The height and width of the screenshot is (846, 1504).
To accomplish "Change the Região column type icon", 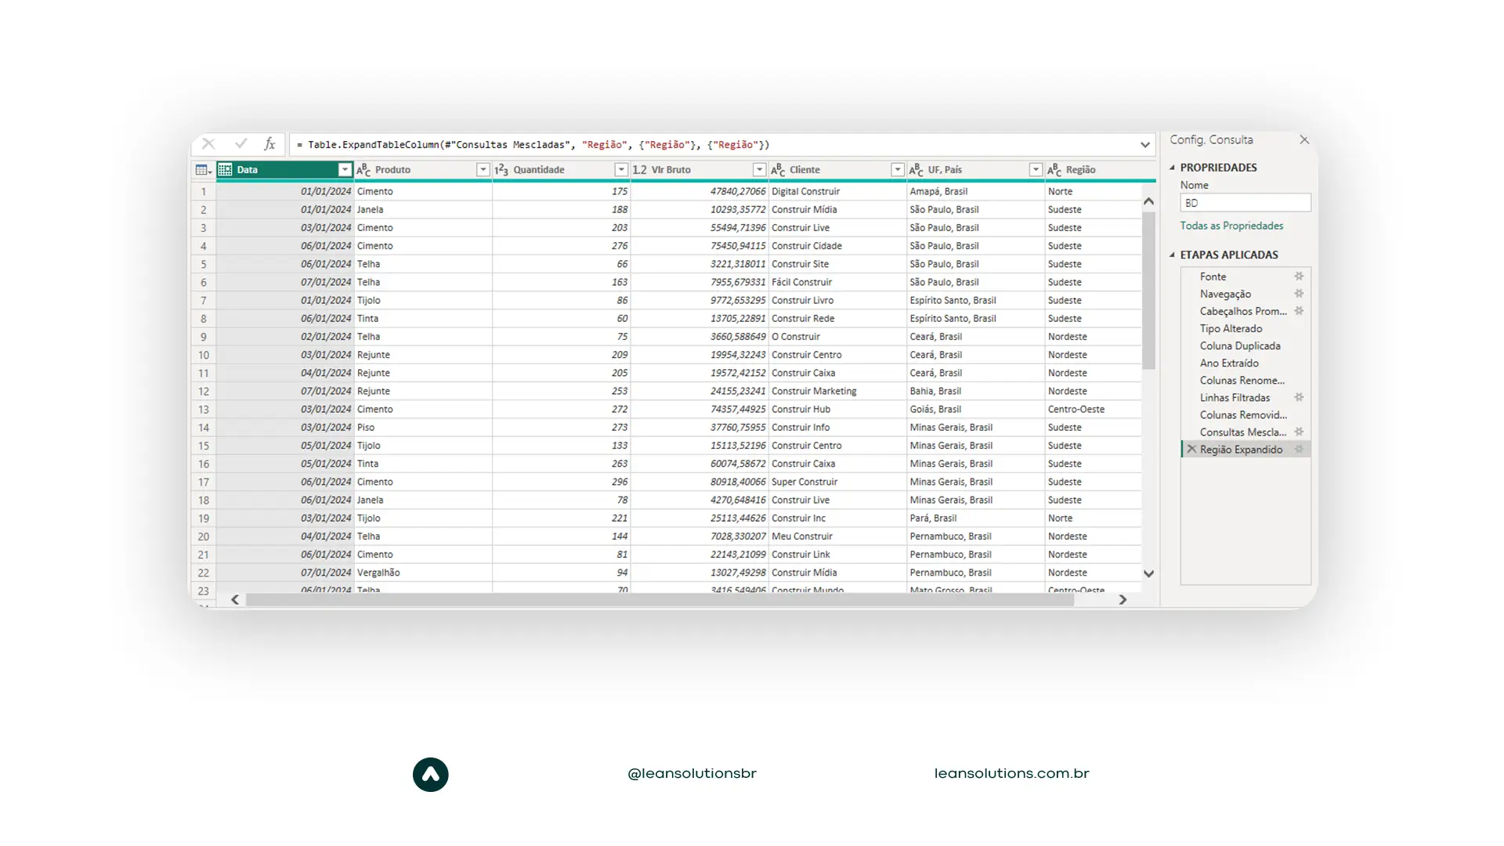I will (1054, 170).
